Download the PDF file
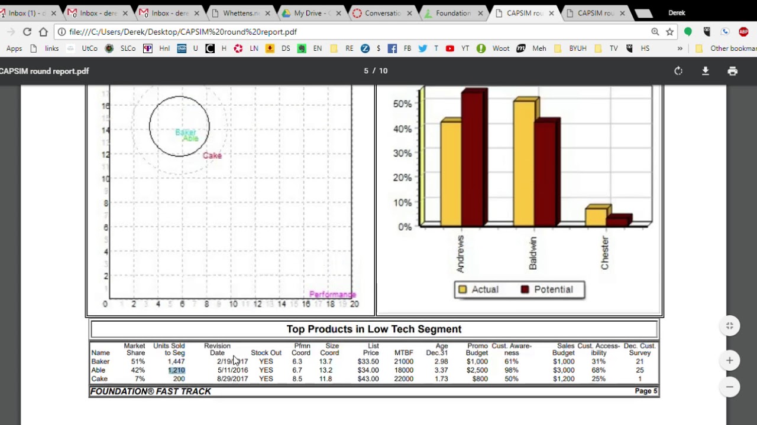 pos(705,71)
